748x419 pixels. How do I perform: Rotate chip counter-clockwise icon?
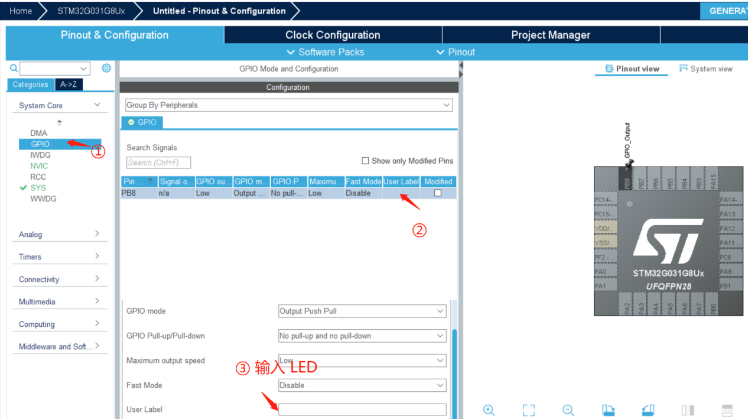648,410
